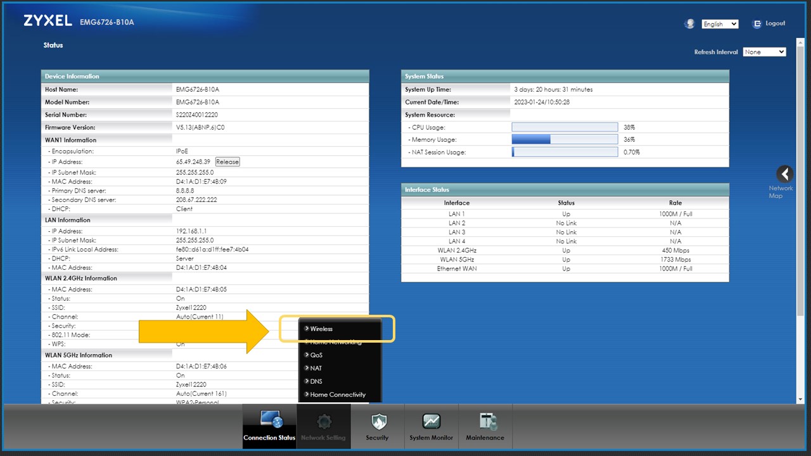Click the Network Map label

781,192
